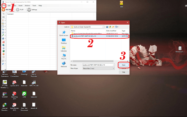
Task: Open Libraries from the dialog sidebar
Action: click(x=64, y=49)
